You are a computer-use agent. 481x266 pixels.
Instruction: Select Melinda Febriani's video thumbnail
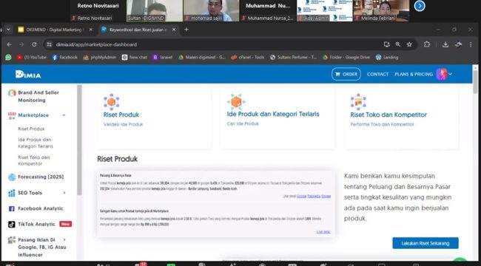coord(381,11)
